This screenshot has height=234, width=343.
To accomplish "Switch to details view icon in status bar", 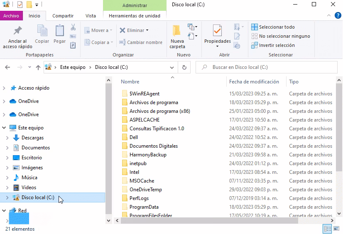I will (328, 229).
